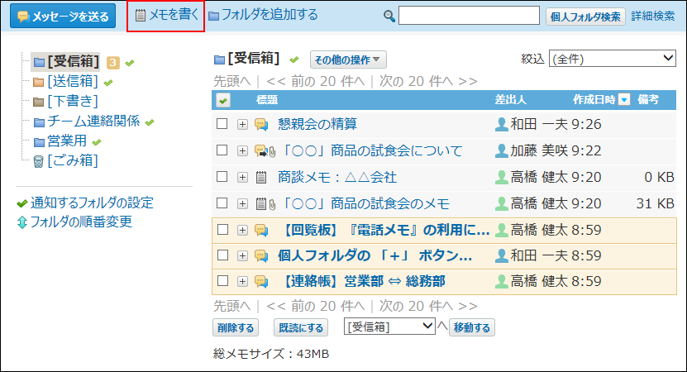The width and height of the screenshot is (687, 372).
Task: Open 商談メモ：△△会社 memo
Action: 337,177
